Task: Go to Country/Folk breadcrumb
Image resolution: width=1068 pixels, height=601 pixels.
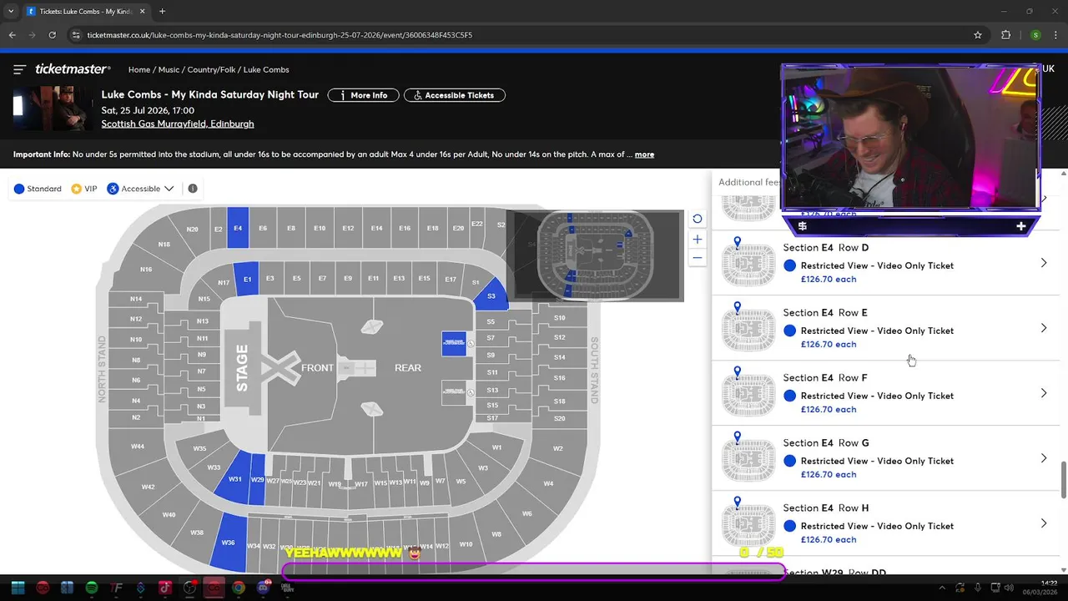Action: [211, 69]
